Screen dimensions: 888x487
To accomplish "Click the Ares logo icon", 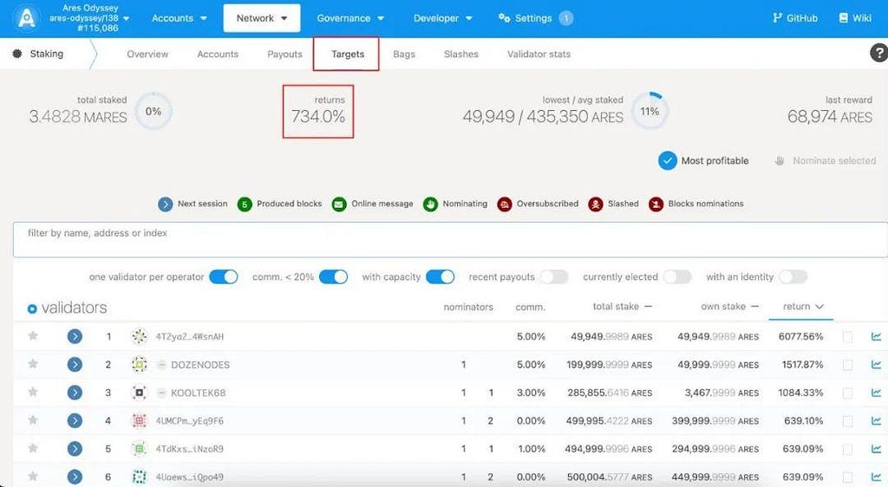I will pos(26,18).
